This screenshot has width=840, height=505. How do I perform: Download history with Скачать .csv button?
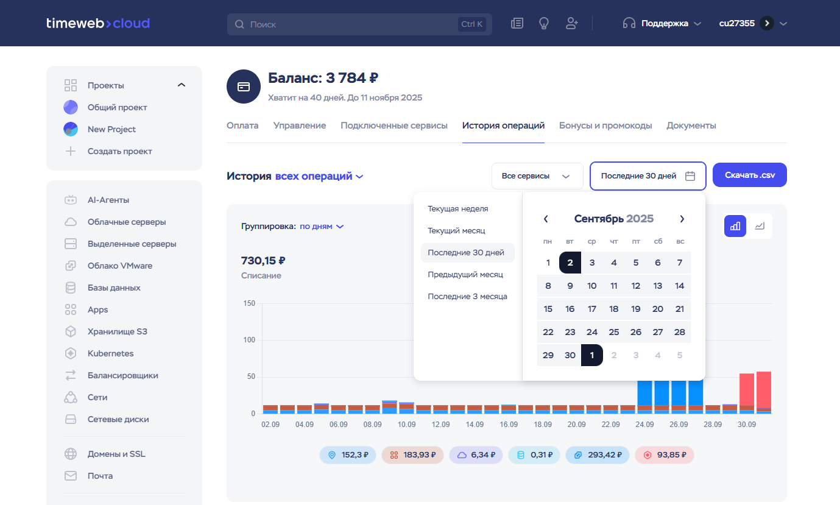(749, 175)
